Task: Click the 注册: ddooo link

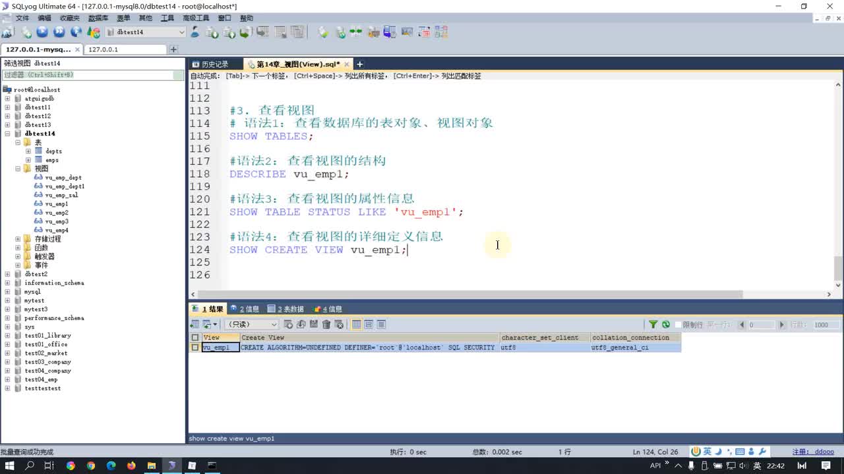Action: point(814,452)
